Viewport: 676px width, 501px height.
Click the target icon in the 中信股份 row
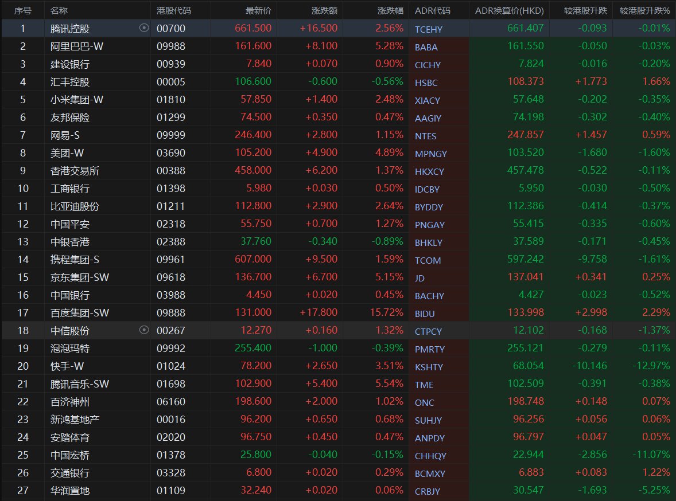coord(144,330)
